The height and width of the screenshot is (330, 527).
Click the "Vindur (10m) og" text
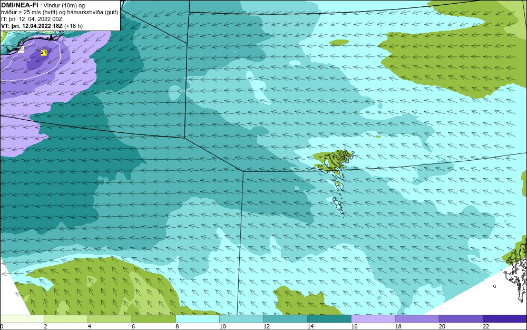coord(64,5)
